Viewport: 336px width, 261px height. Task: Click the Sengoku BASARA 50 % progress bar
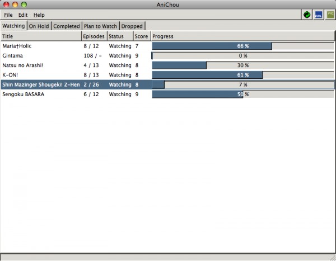(x=243, y=94)
